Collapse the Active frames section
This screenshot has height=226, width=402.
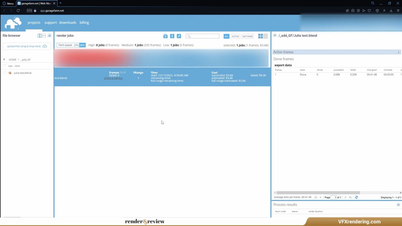pos(398,52)
